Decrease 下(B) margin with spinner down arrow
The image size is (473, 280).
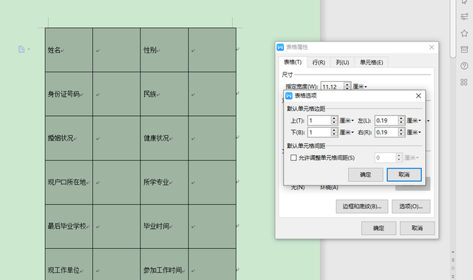[334, 134]
